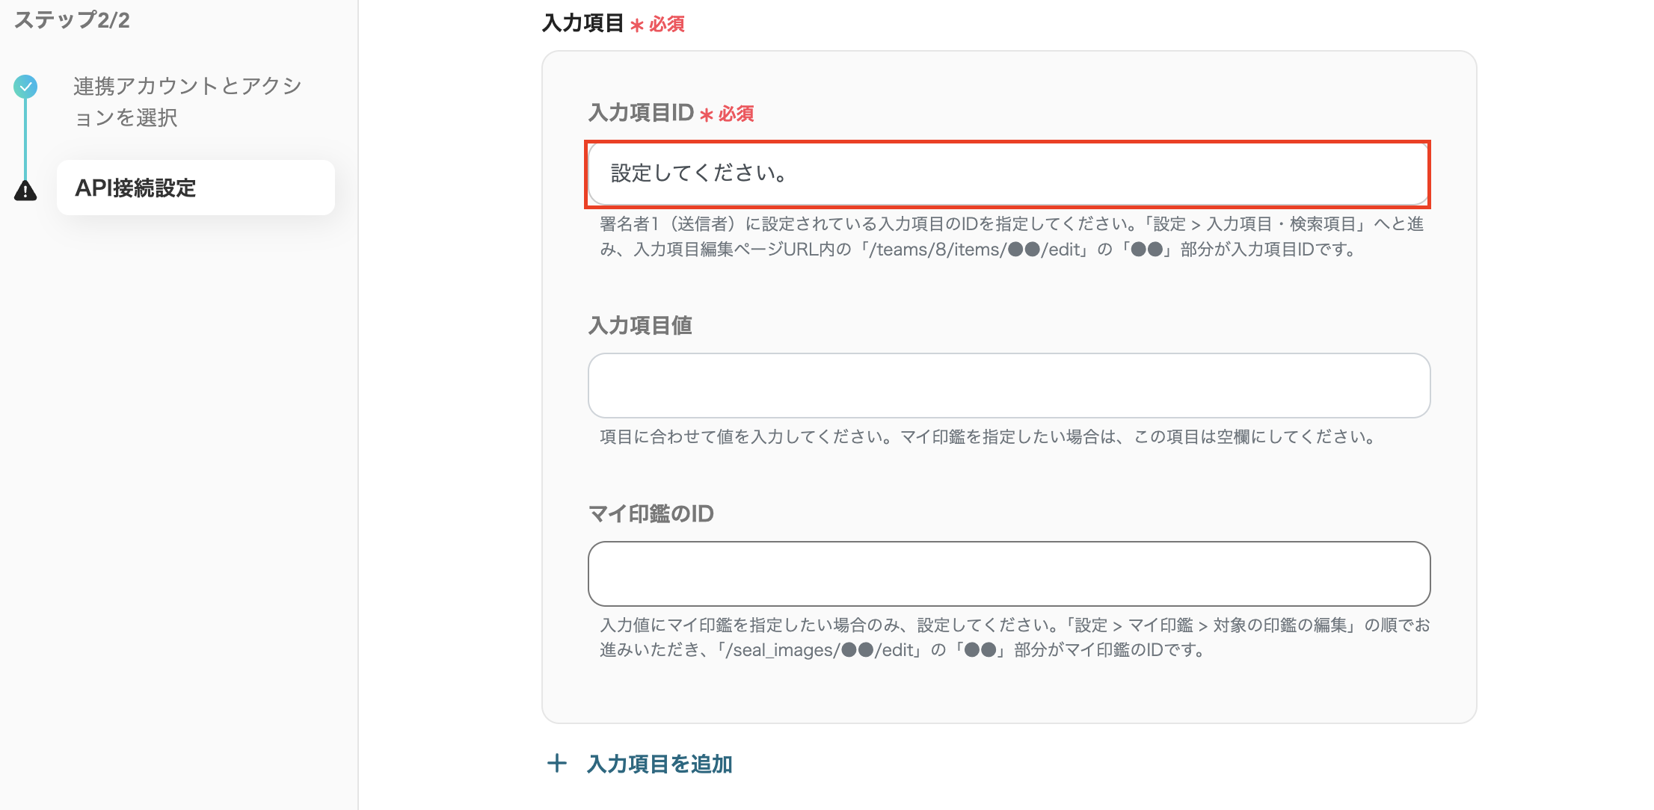Screen dimensions: 1654x810
Task: Click the plus icon next to 入力項目を追加
Action: click(x=557, y=764)
